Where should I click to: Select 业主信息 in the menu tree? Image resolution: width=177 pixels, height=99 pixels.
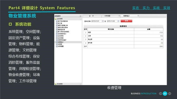[61, 38]
